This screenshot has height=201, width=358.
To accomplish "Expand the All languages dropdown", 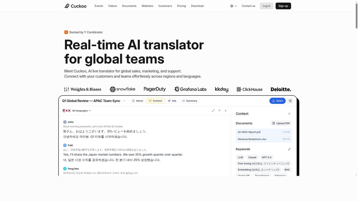I will 81,111.
